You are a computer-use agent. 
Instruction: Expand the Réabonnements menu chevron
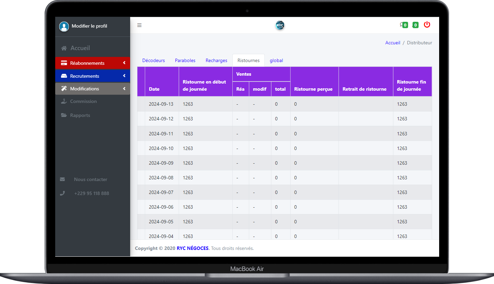point(124,63)
